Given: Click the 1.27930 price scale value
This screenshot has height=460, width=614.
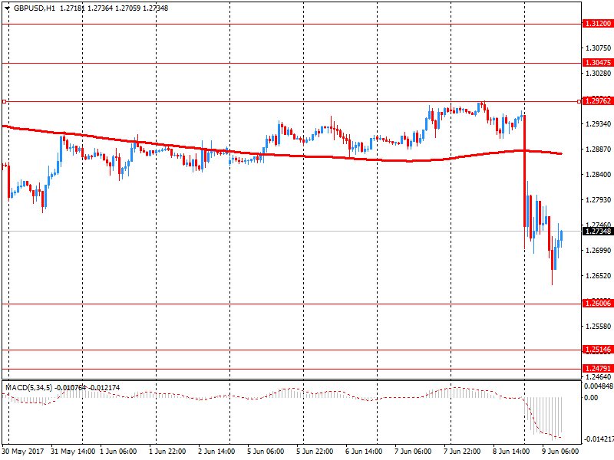Looking at the screenshot, I should tap(599, 200).
